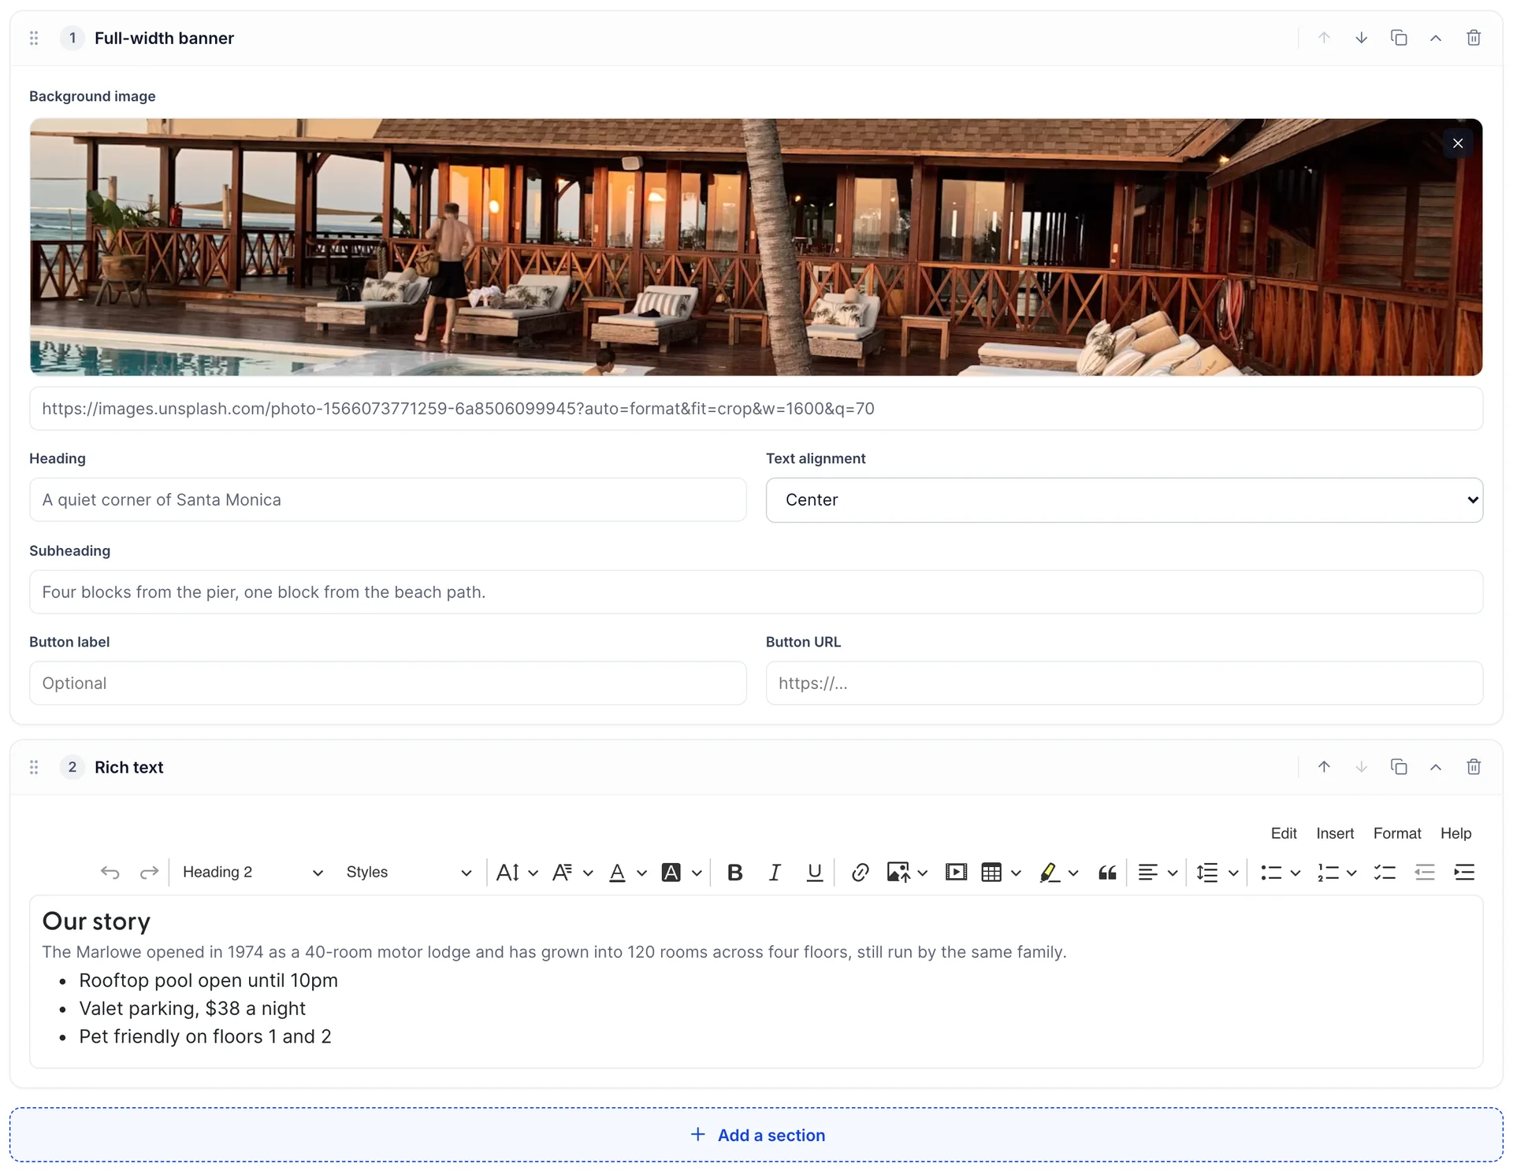
Task: Click the numbered list icon
Action: (x=1328, y=872)
